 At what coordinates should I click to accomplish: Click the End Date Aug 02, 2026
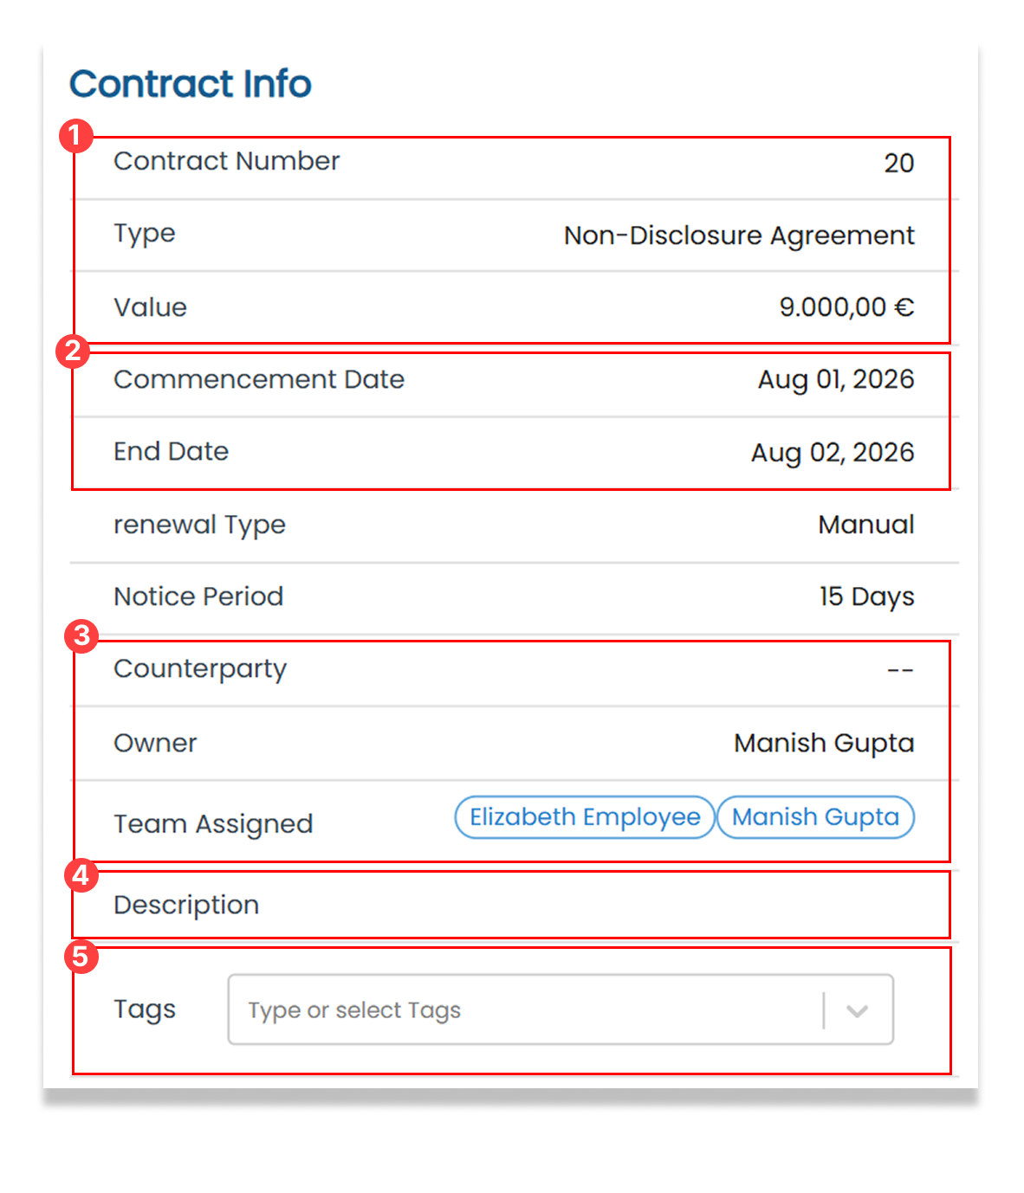833,452
